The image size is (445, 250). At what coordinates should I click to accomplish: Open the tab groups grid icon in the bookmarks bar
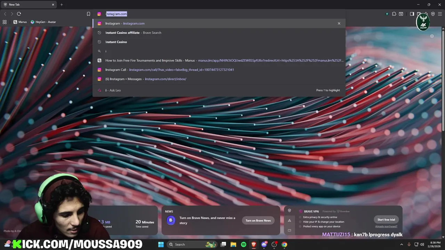coord(5,22)
